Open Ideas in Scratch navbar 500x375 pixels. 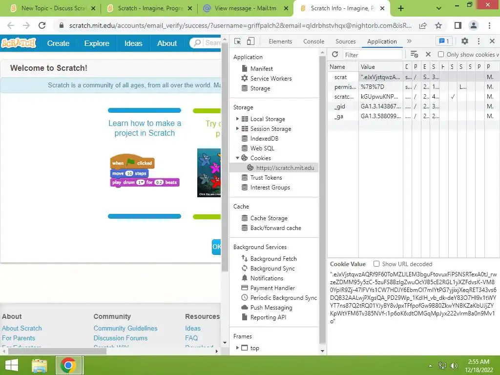click(x=133, y=43)
